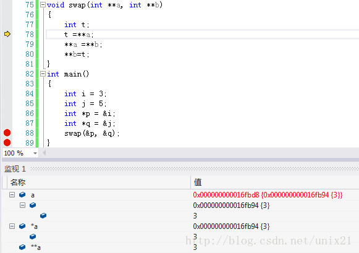Click the cube icon next to **a
The image size is (359, 253).
coord(22,247)
